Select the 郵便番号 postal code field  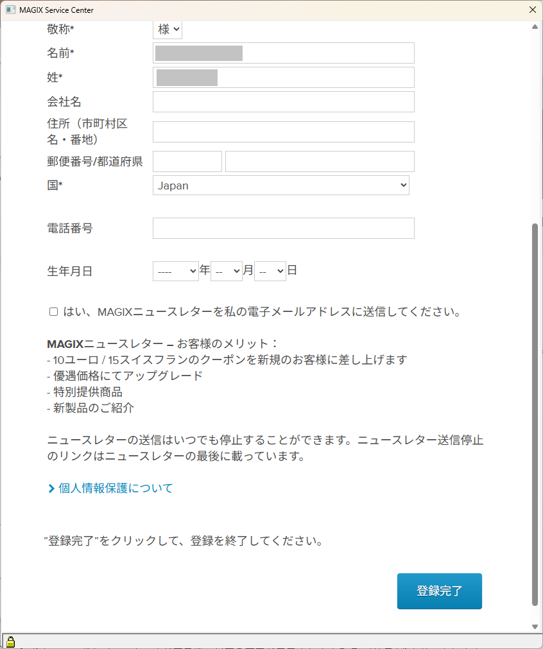[x=187, y=162]
